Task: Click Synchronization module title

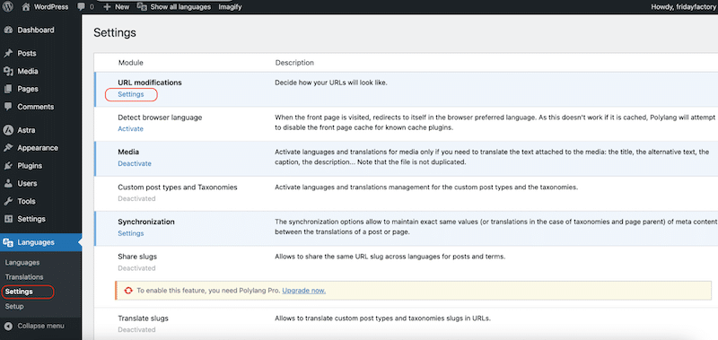Action: click(146, 222)
